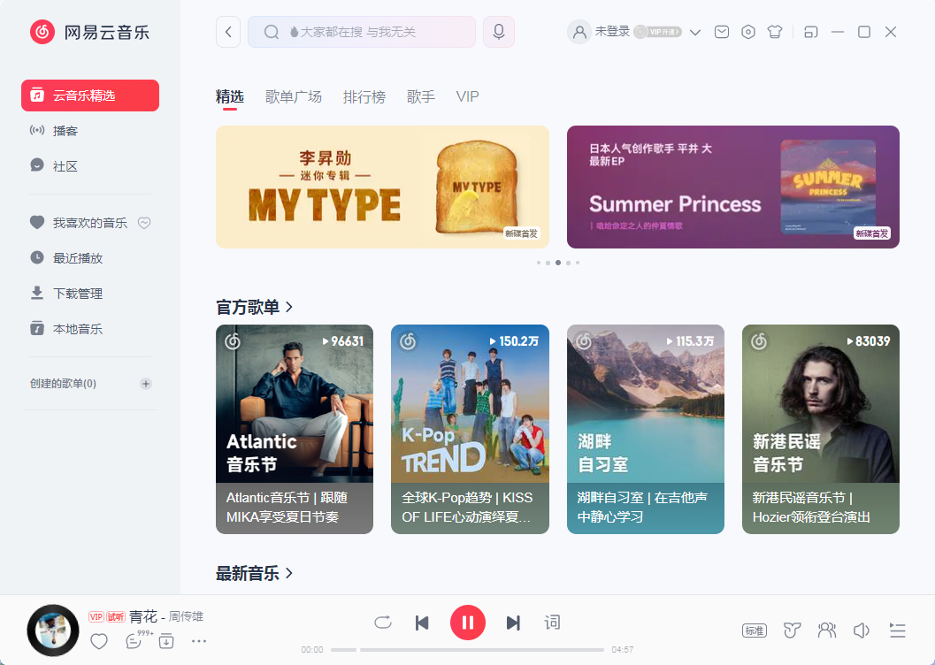Select the first banner carousel dot
935x665 pixels.
[x=539, y=263]
